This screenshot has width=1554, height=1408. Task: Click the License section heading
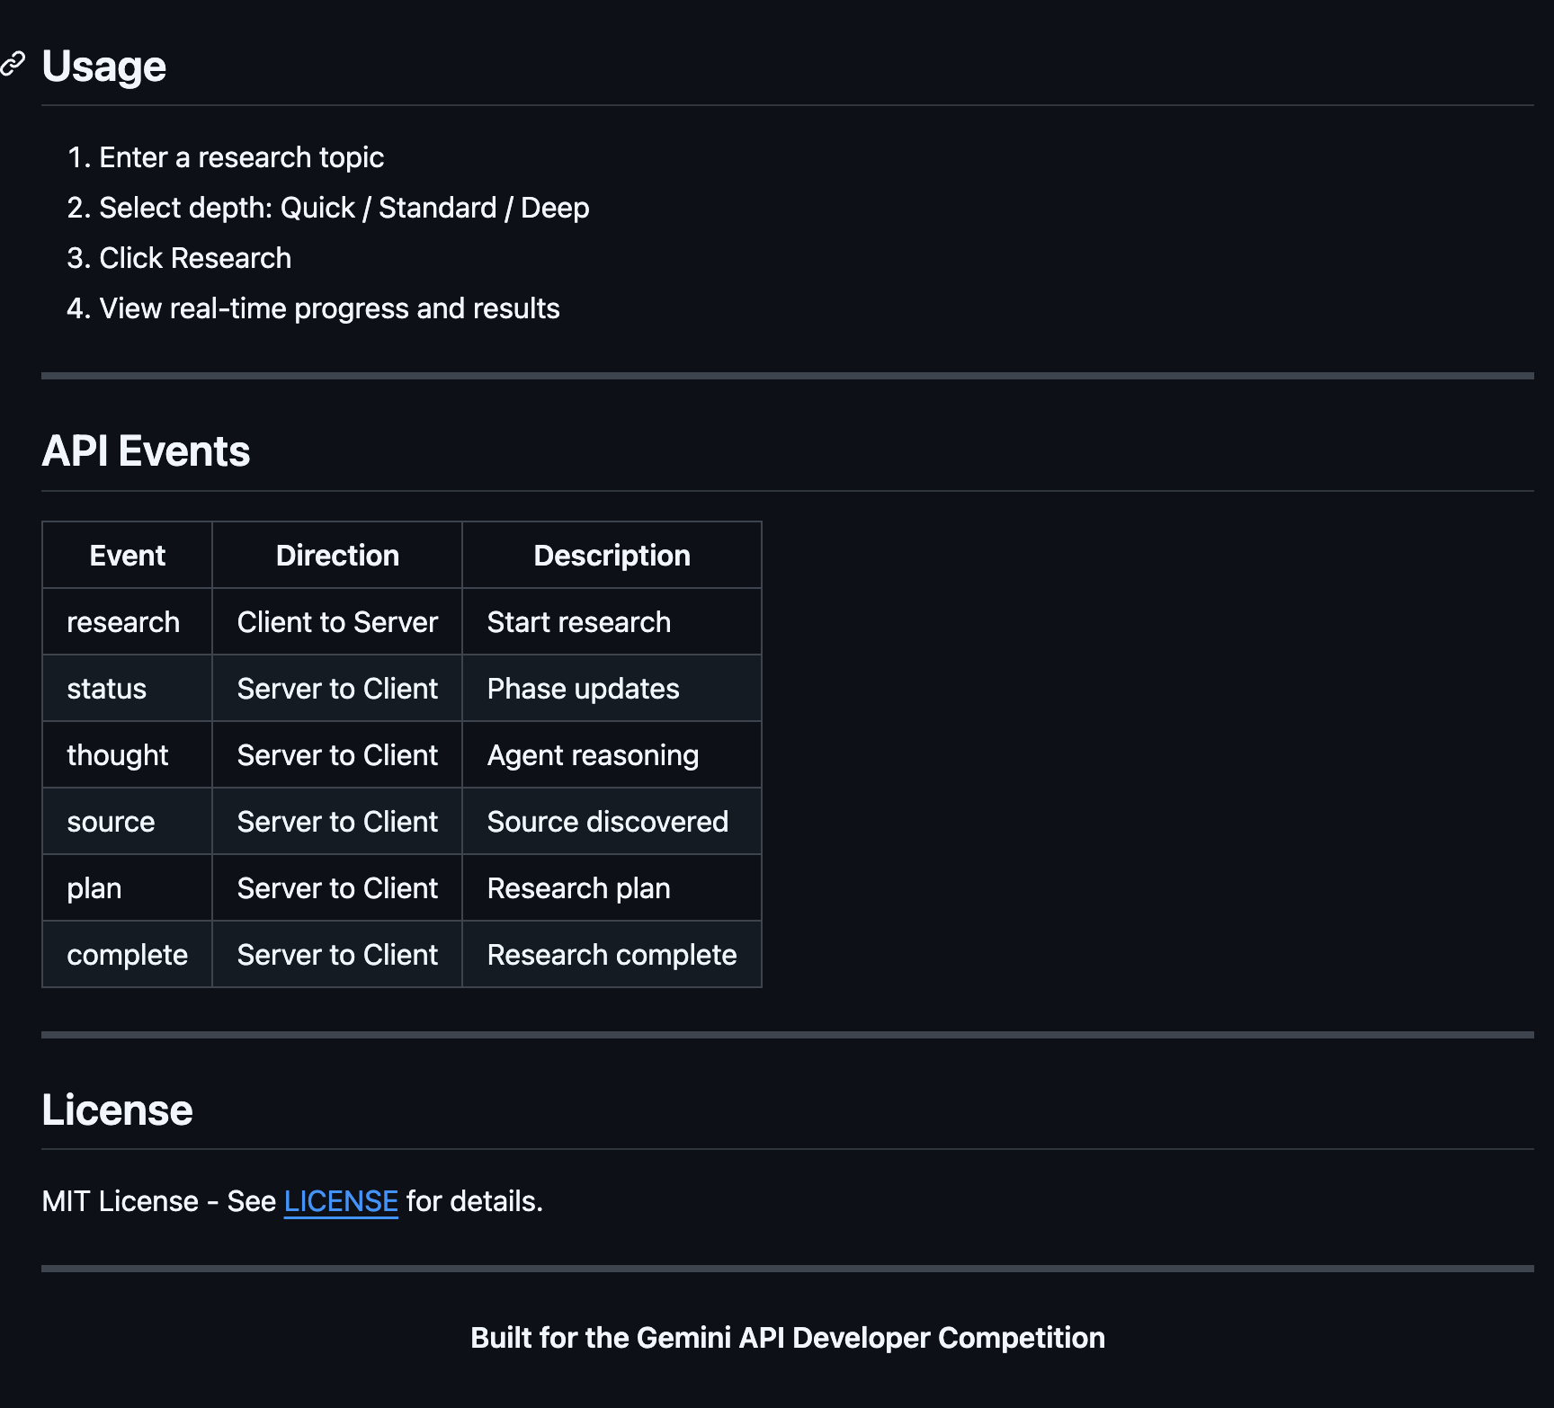tap(117, 1109)
